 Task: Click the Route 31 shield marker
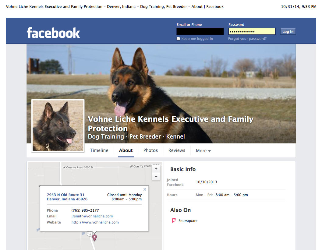tap(89, 234)
